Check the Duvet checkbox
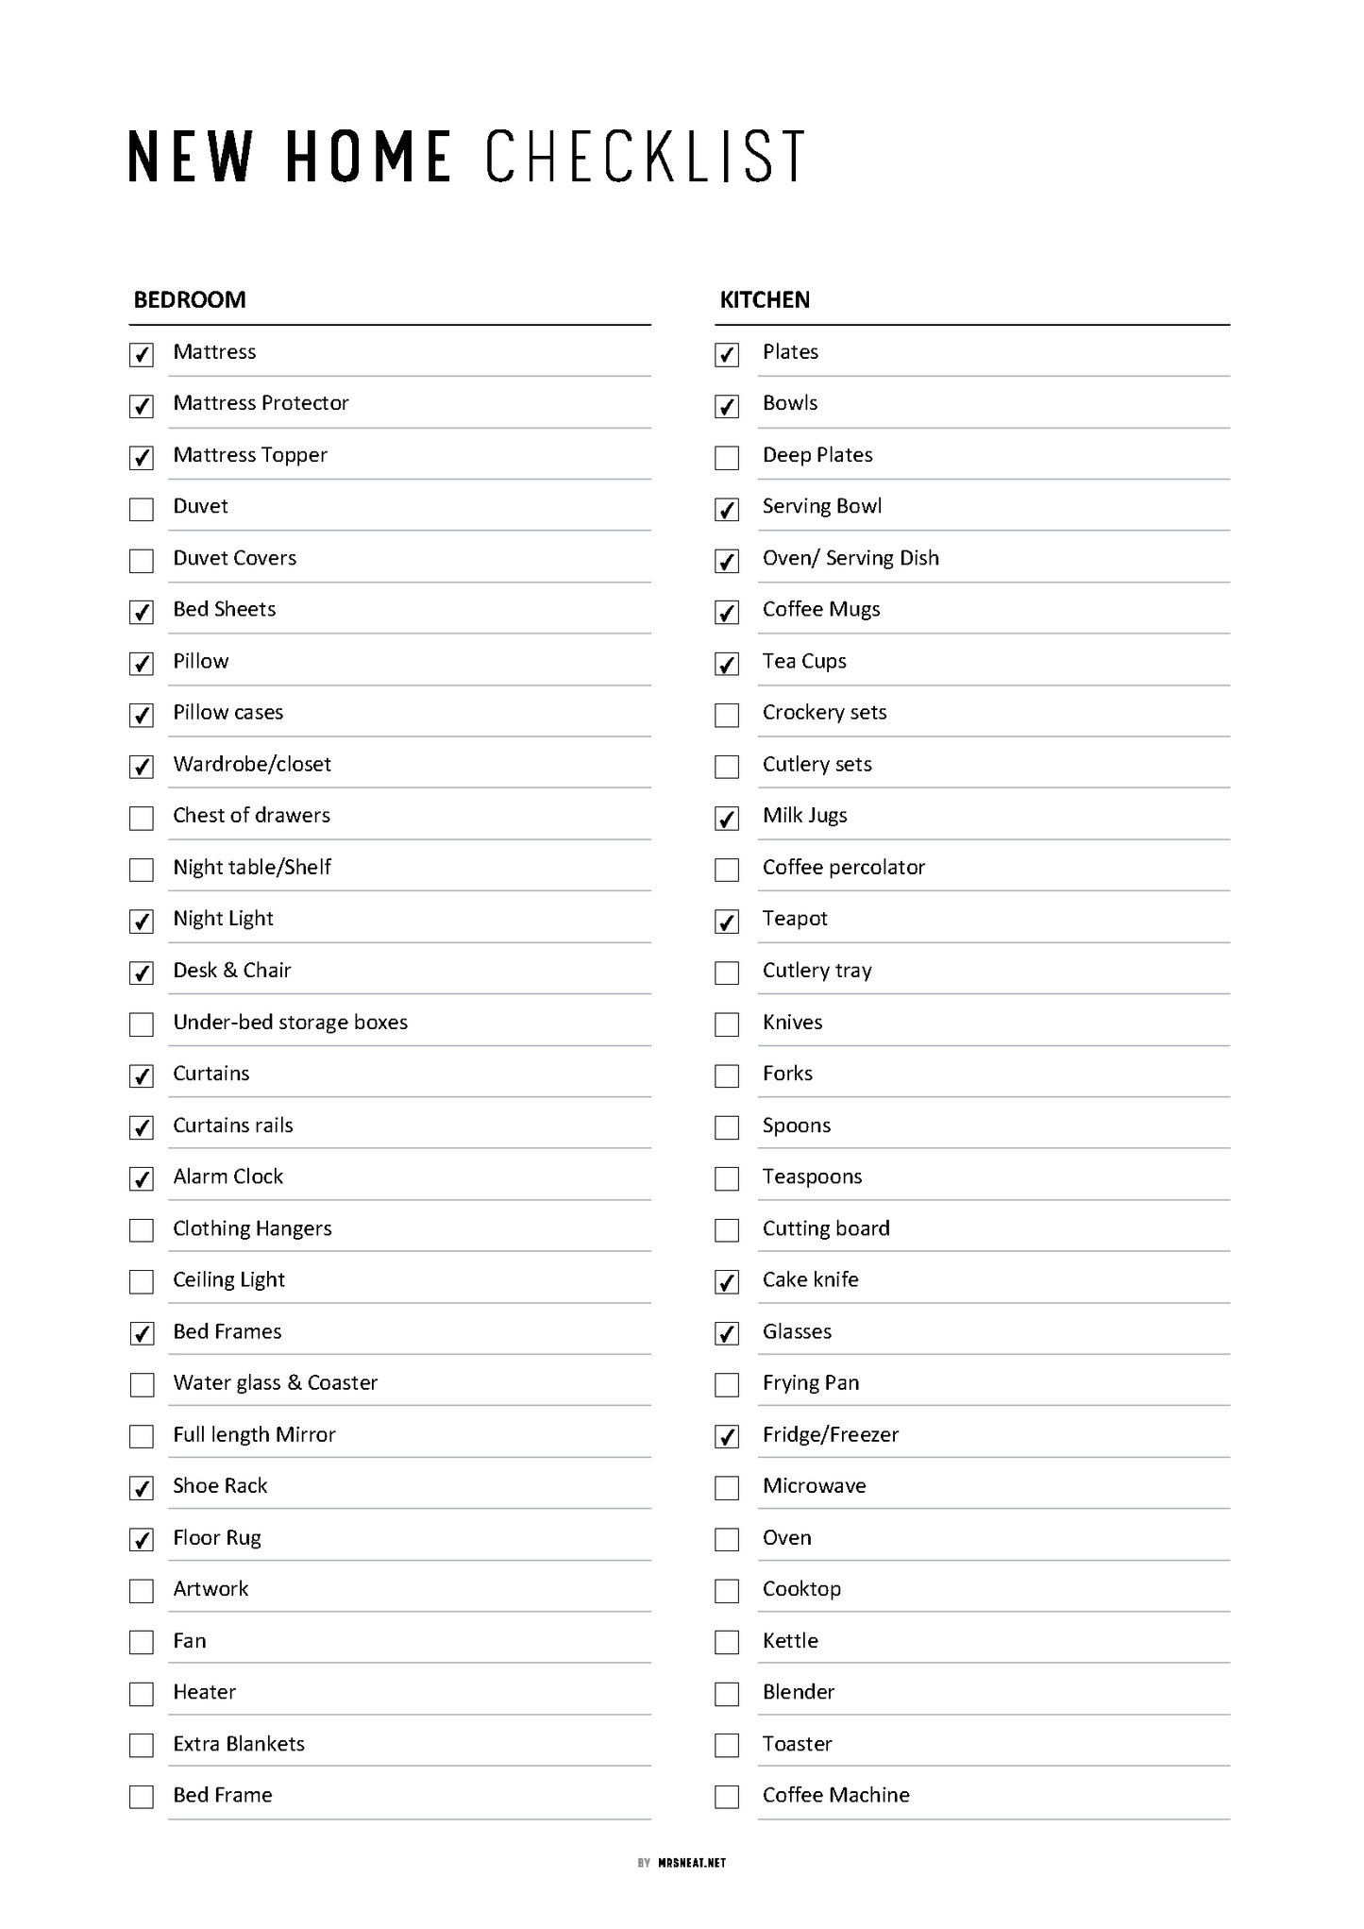Image resolution: width=1364 pixels, height=1929 pixels. tap(142, 510)
